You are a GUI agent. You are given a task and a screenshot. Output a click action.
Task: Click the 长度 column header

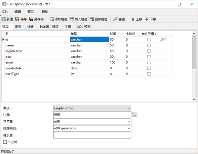[117, 34]
